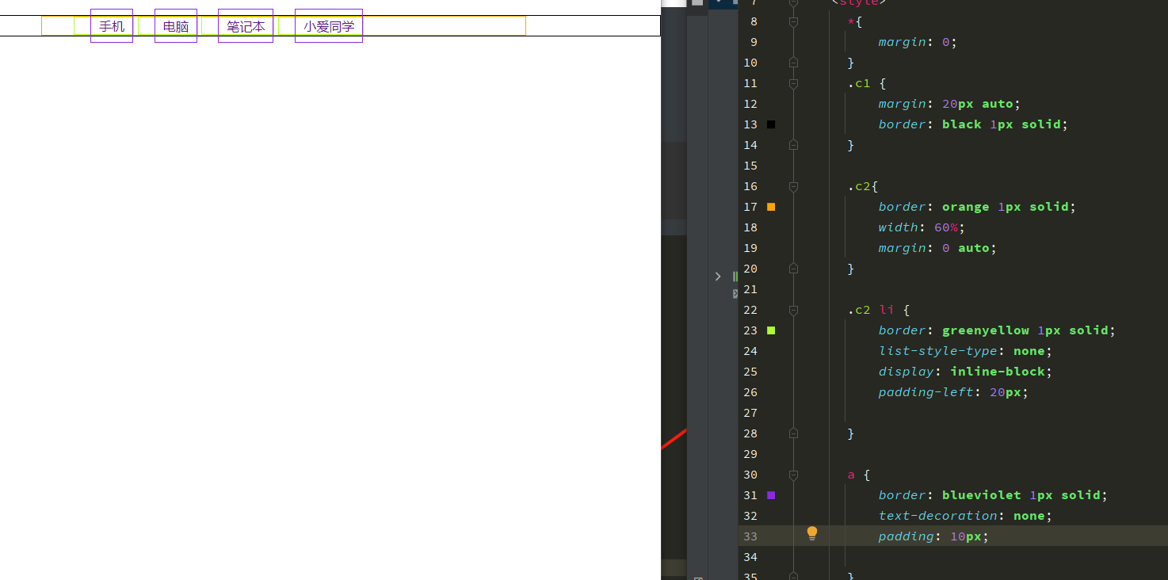1168x580 pixels.
Task: Click line number 34 in the gutter
Action: click(750, 557)
